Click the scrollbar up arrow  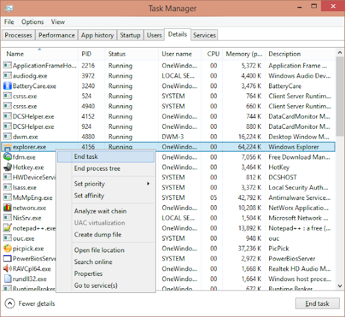coord(340,52)
